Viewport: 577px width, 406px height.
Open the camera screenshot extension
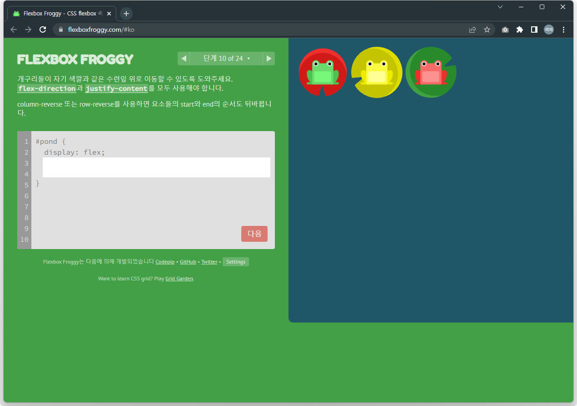coord(505,29)
